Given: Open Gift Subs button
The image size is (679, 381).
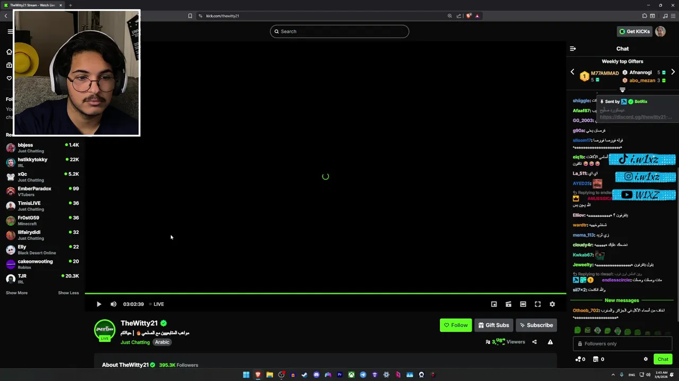Looking at the screenshot, I should [493, 325].
